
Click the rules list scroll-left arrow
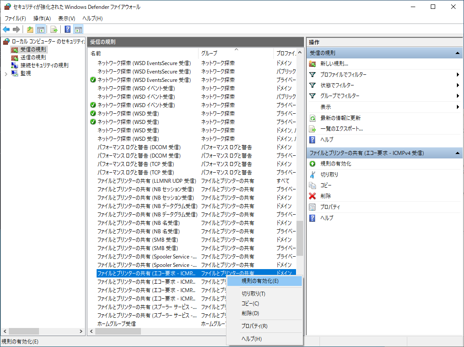91,332
